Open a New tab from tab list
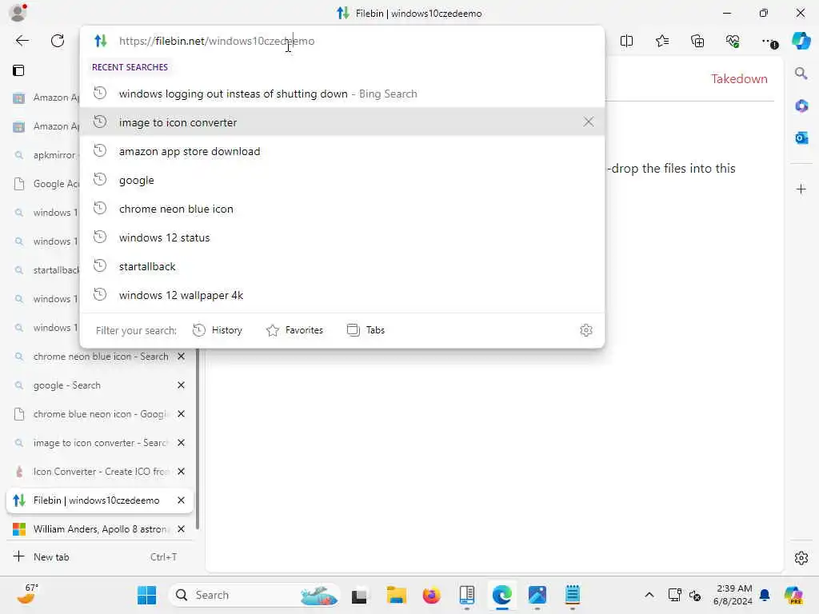819x614 pixels. [99, 557]
